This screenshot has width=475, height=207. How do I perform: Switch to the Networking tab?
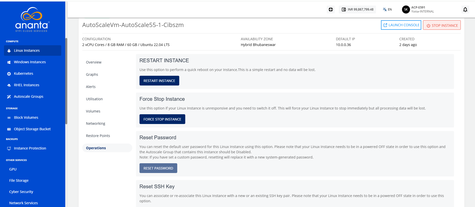95,123
